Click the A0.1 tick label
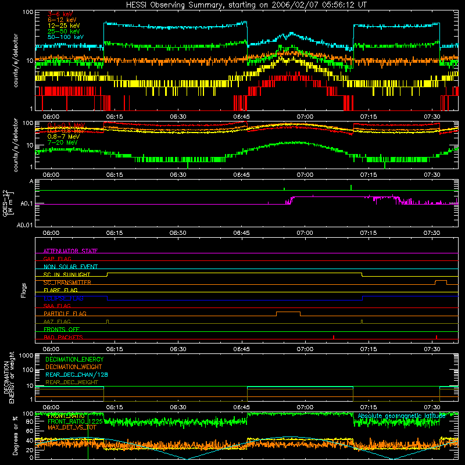 point(26,204)
